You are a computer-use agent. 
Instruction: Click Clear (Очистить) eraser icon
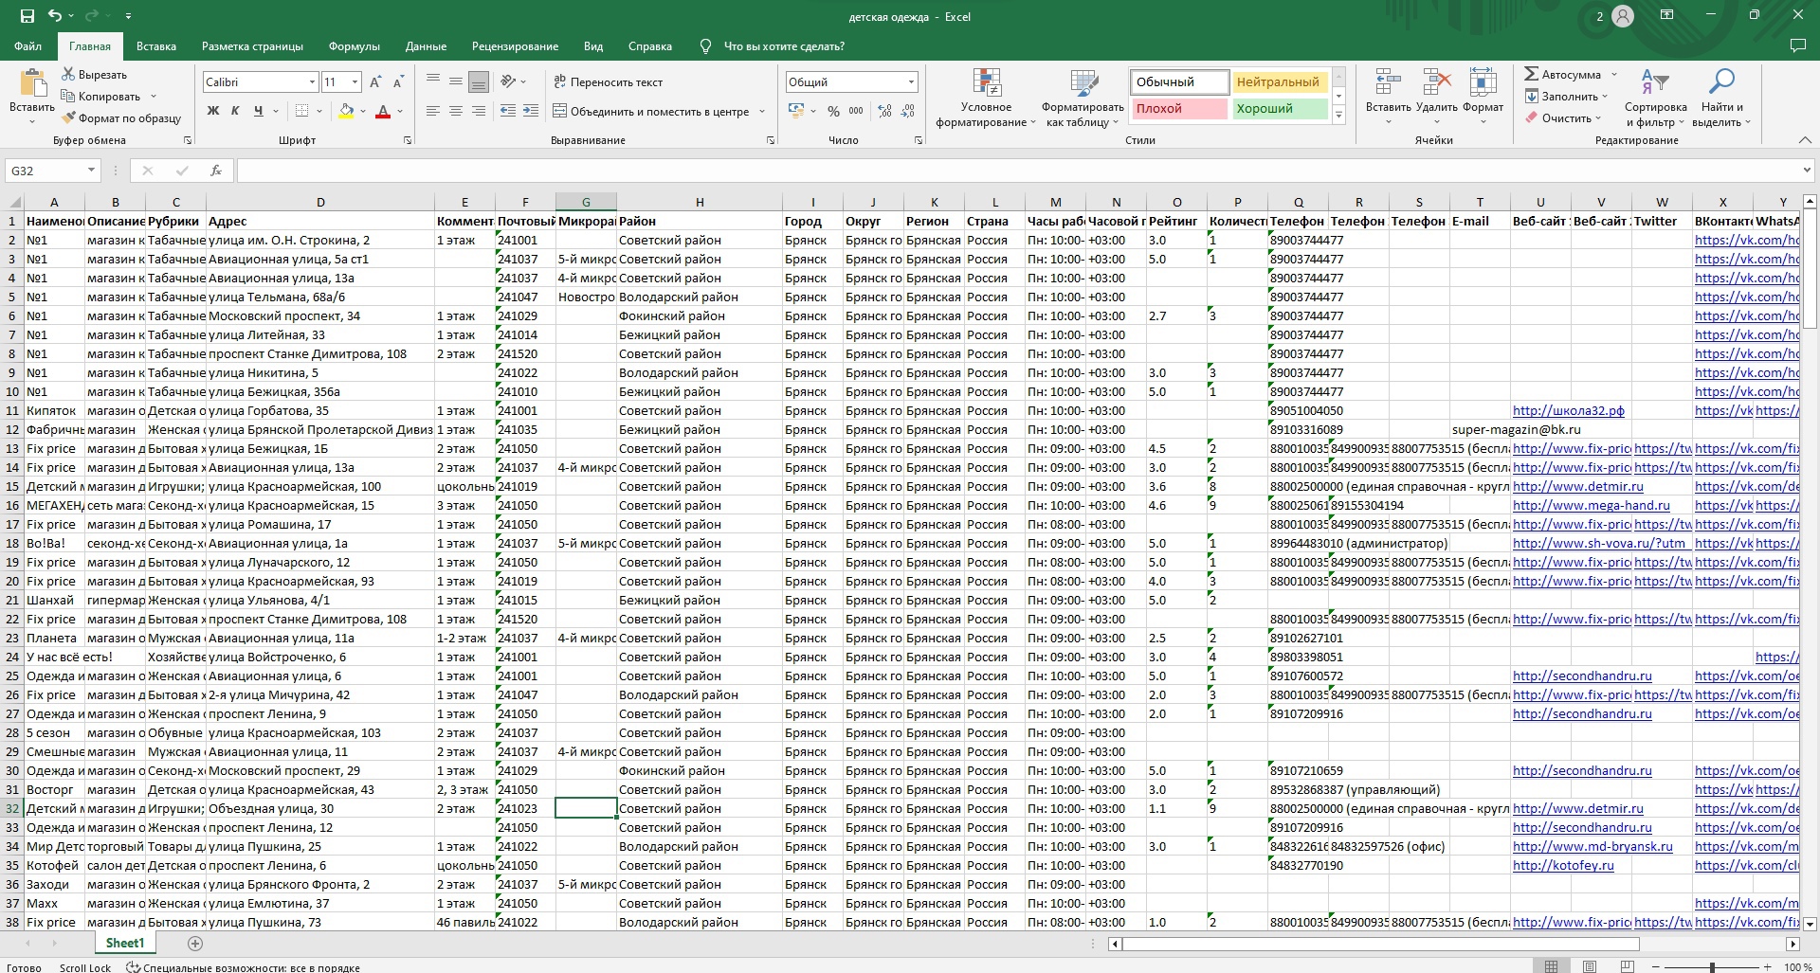tap(1532, 118)
